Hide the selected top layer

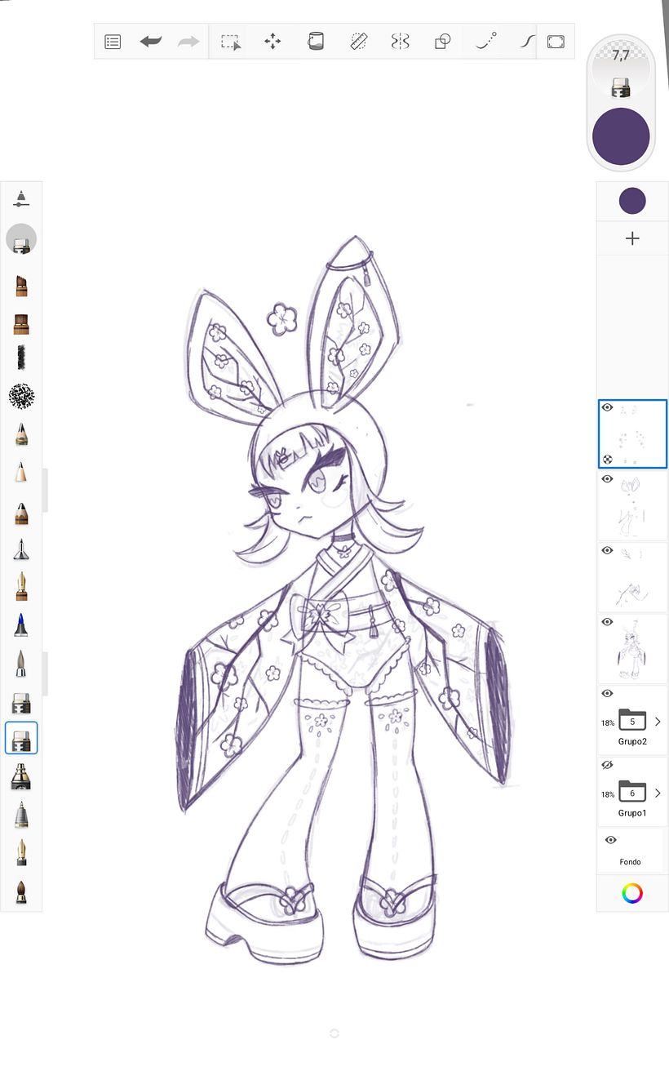pyautogui.click(x=607, y=407)
